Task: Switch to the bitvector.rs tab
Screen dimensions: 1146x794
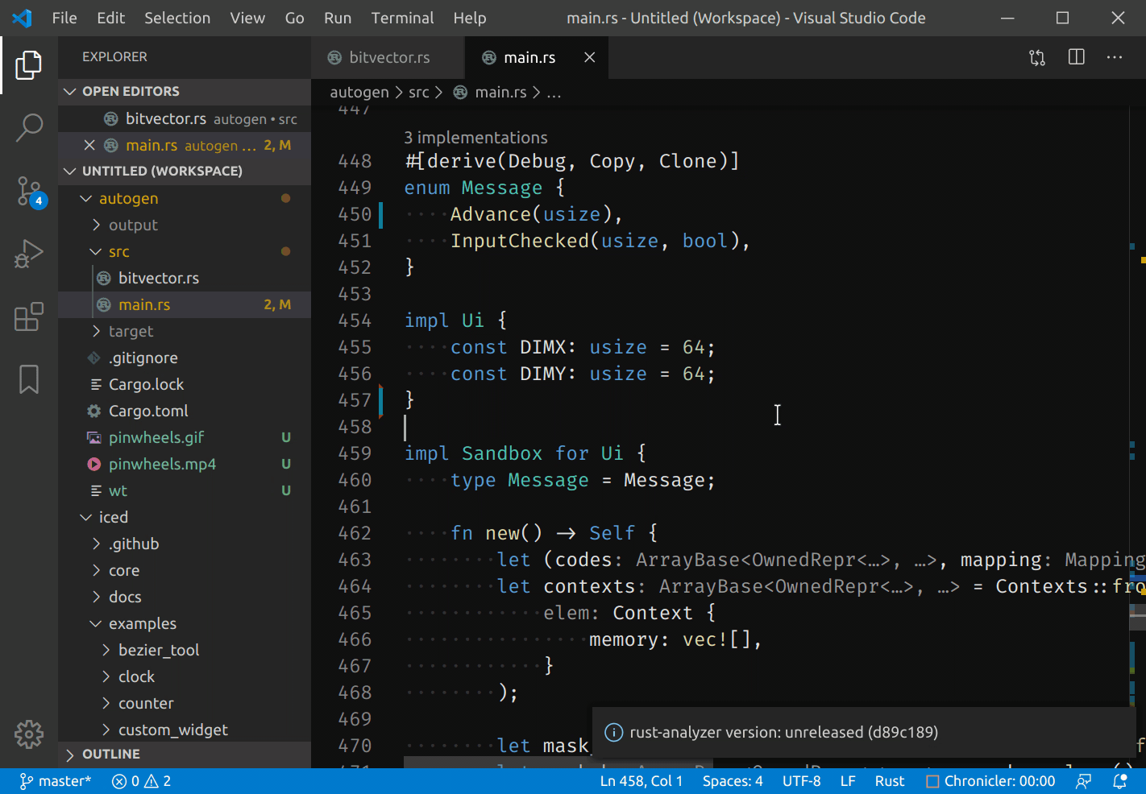Action: pos(388,57)
